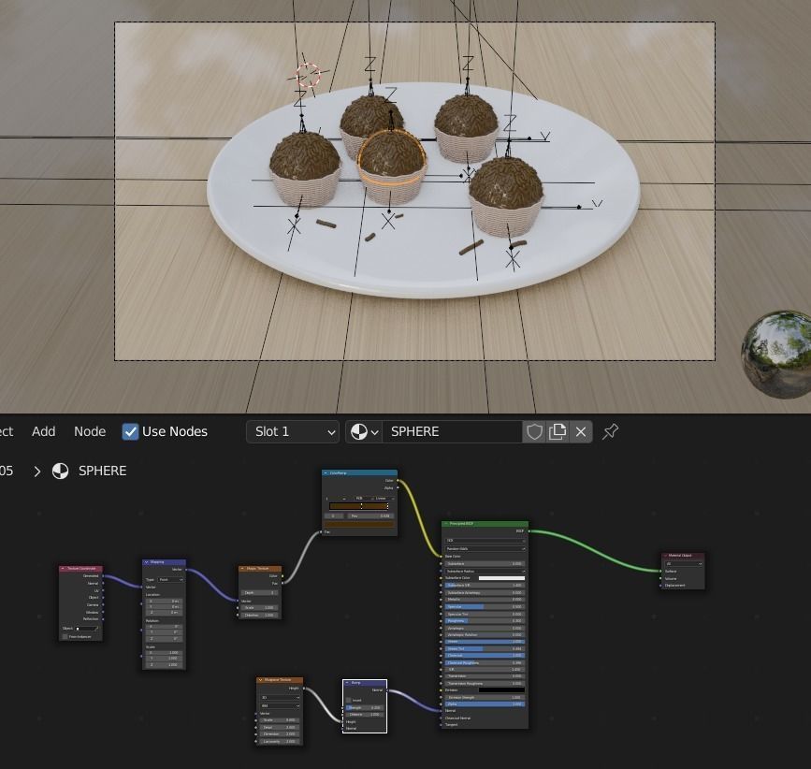The height and width of the screenshot is (769, 811).
Task: Click the BSDF output socket on Principled BSDF
Action: 529,531
